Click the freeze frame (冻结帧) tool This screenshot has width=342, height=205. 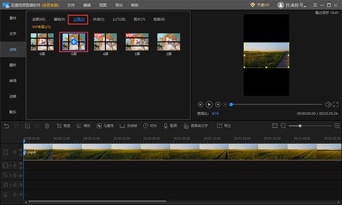129,126
